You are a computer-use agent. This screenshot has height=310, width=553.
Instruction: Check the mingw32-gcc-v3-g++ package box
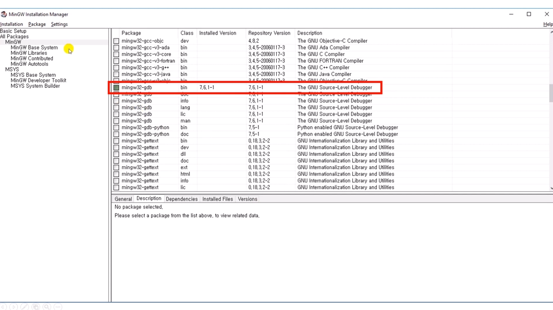116,67
